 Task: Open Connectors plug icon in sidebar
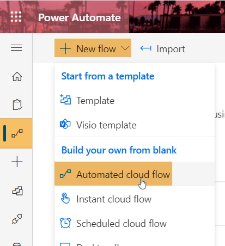pos(17,219)
